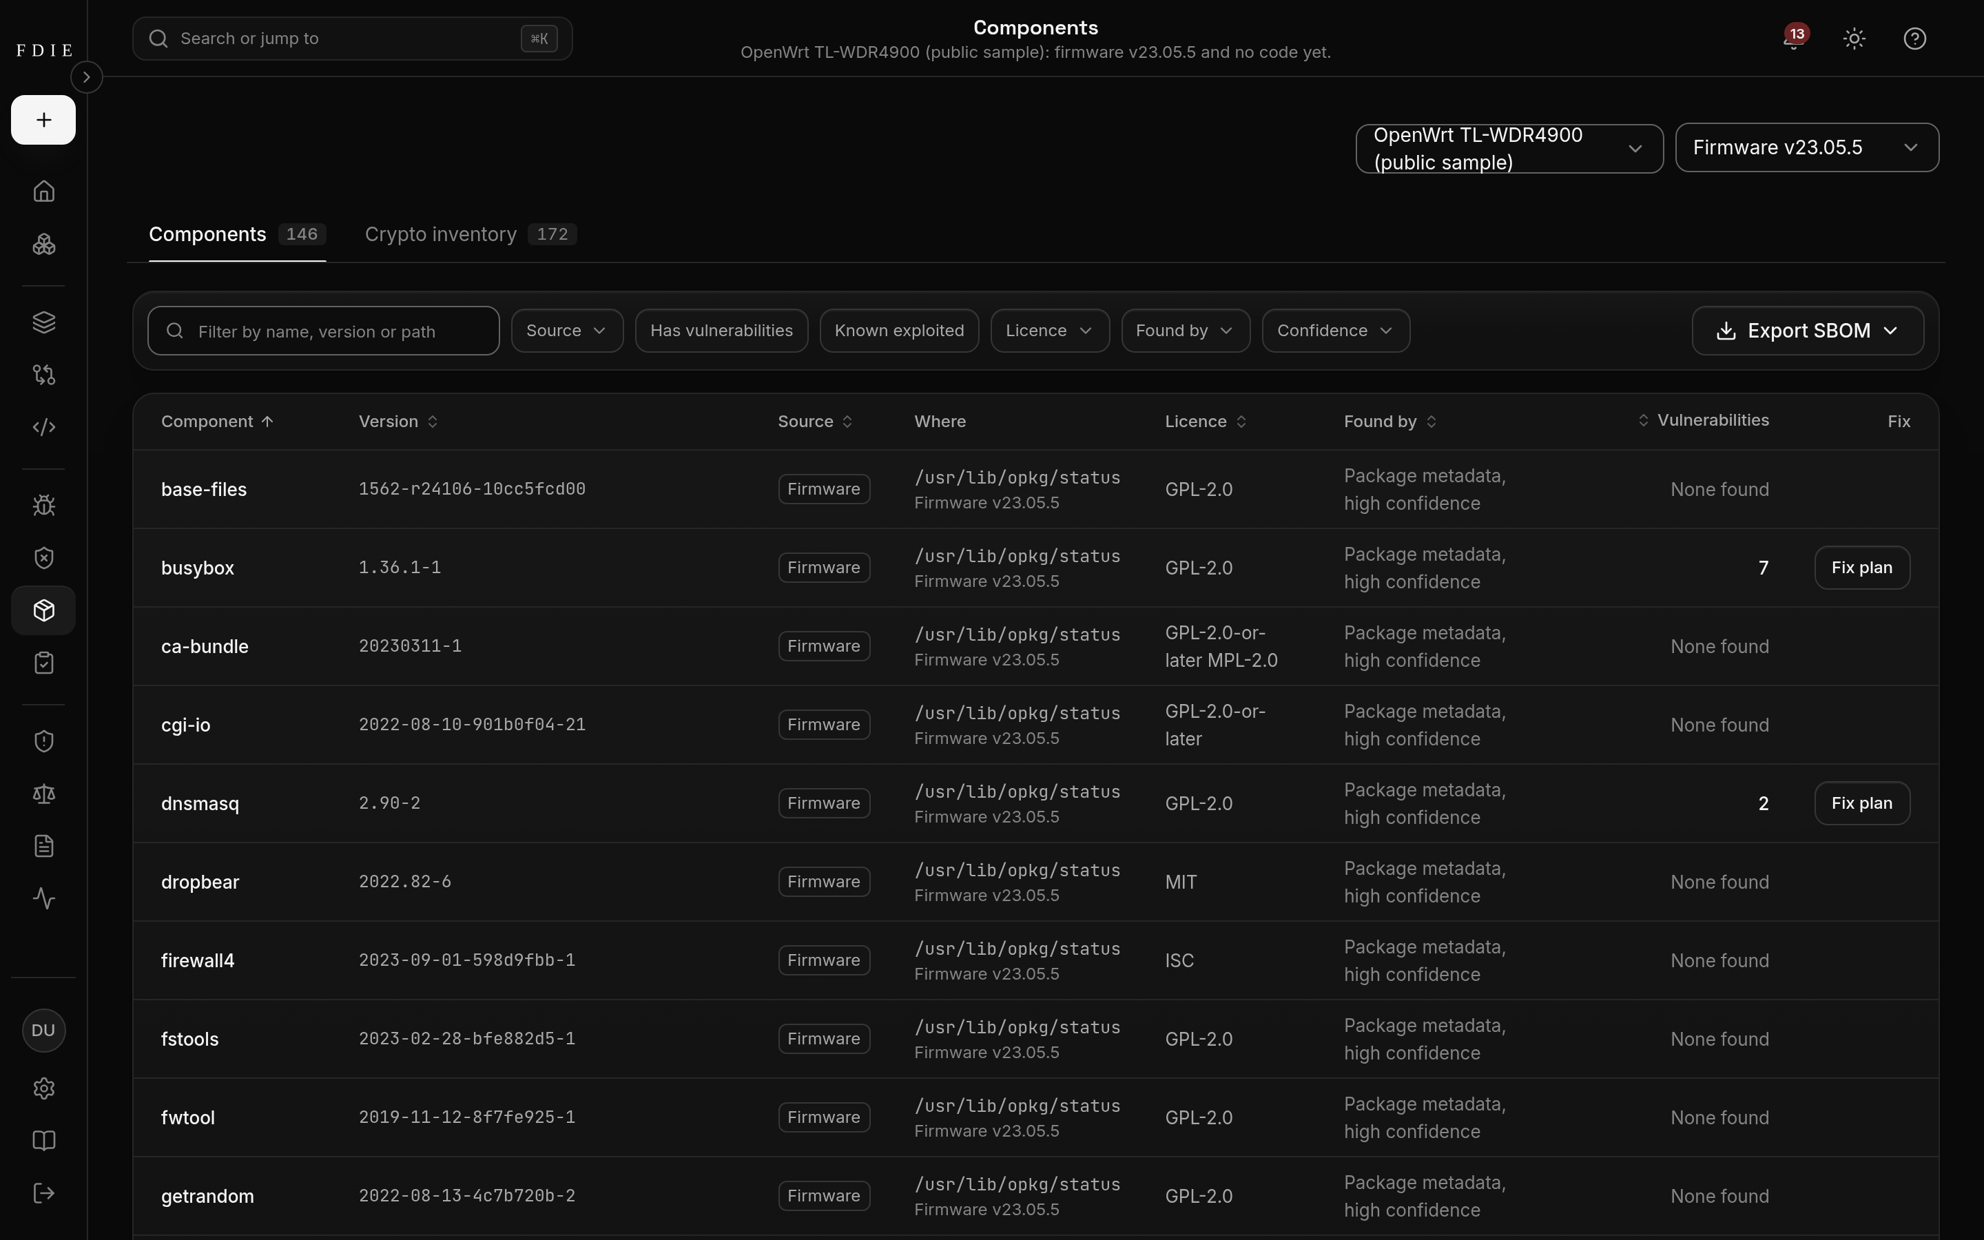Open the help question-mark icon
1984x1240 pixels.
1915,39
